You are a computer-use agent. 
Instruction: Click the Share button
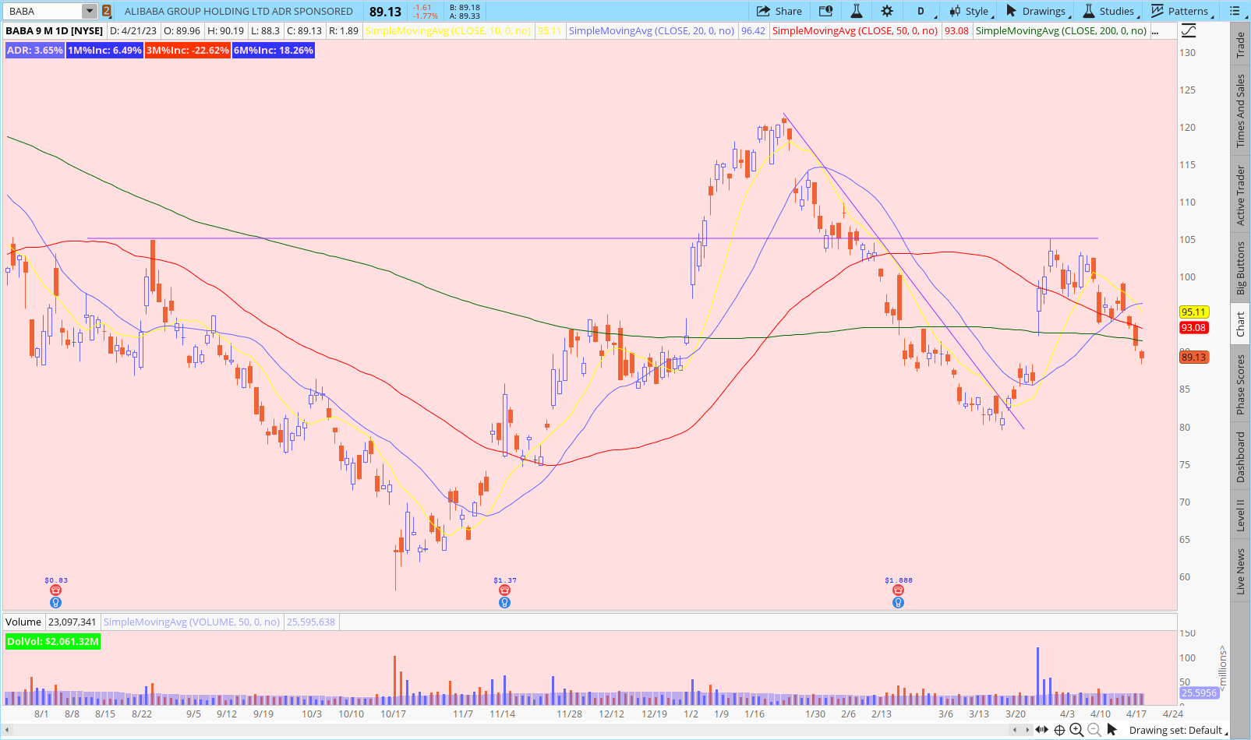tap(779, 11)
